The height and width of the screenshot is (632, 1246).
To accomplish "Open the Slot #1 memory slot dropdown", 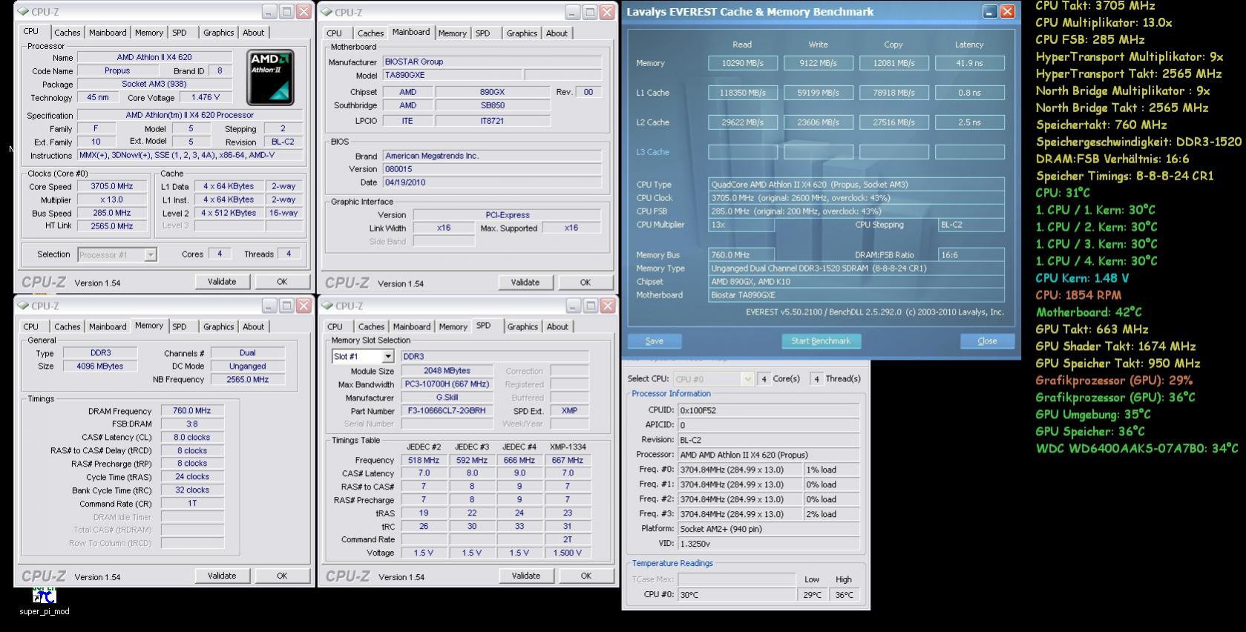I will point(387,357).
